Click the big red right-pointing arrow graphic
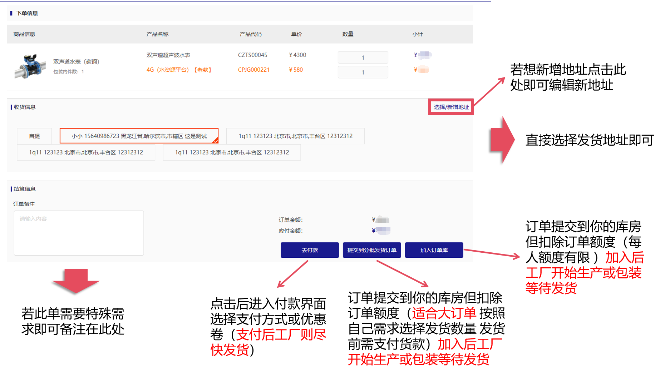 coord(502,140)
